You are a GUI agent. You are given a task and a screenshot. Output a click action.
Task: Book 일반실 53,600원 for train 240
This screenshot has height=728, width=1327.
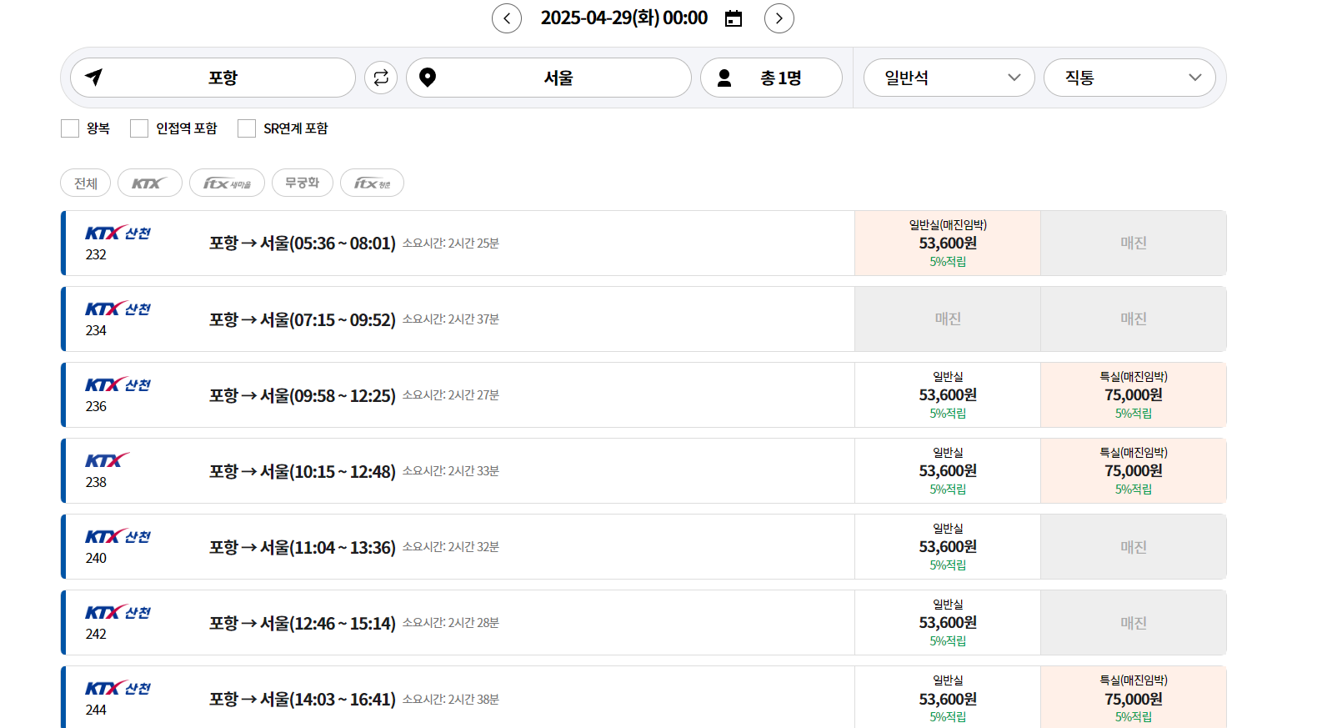948,546
